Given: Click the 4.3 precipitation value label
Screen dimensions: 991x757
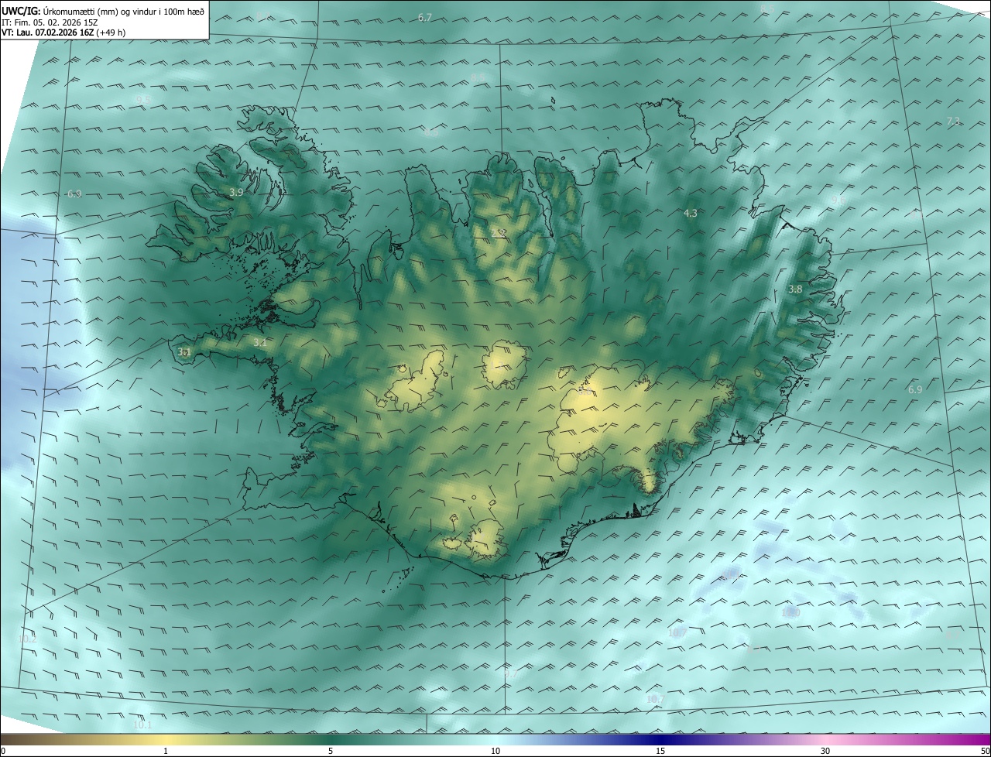Looking at the screenshot, I should click(691, 213).
